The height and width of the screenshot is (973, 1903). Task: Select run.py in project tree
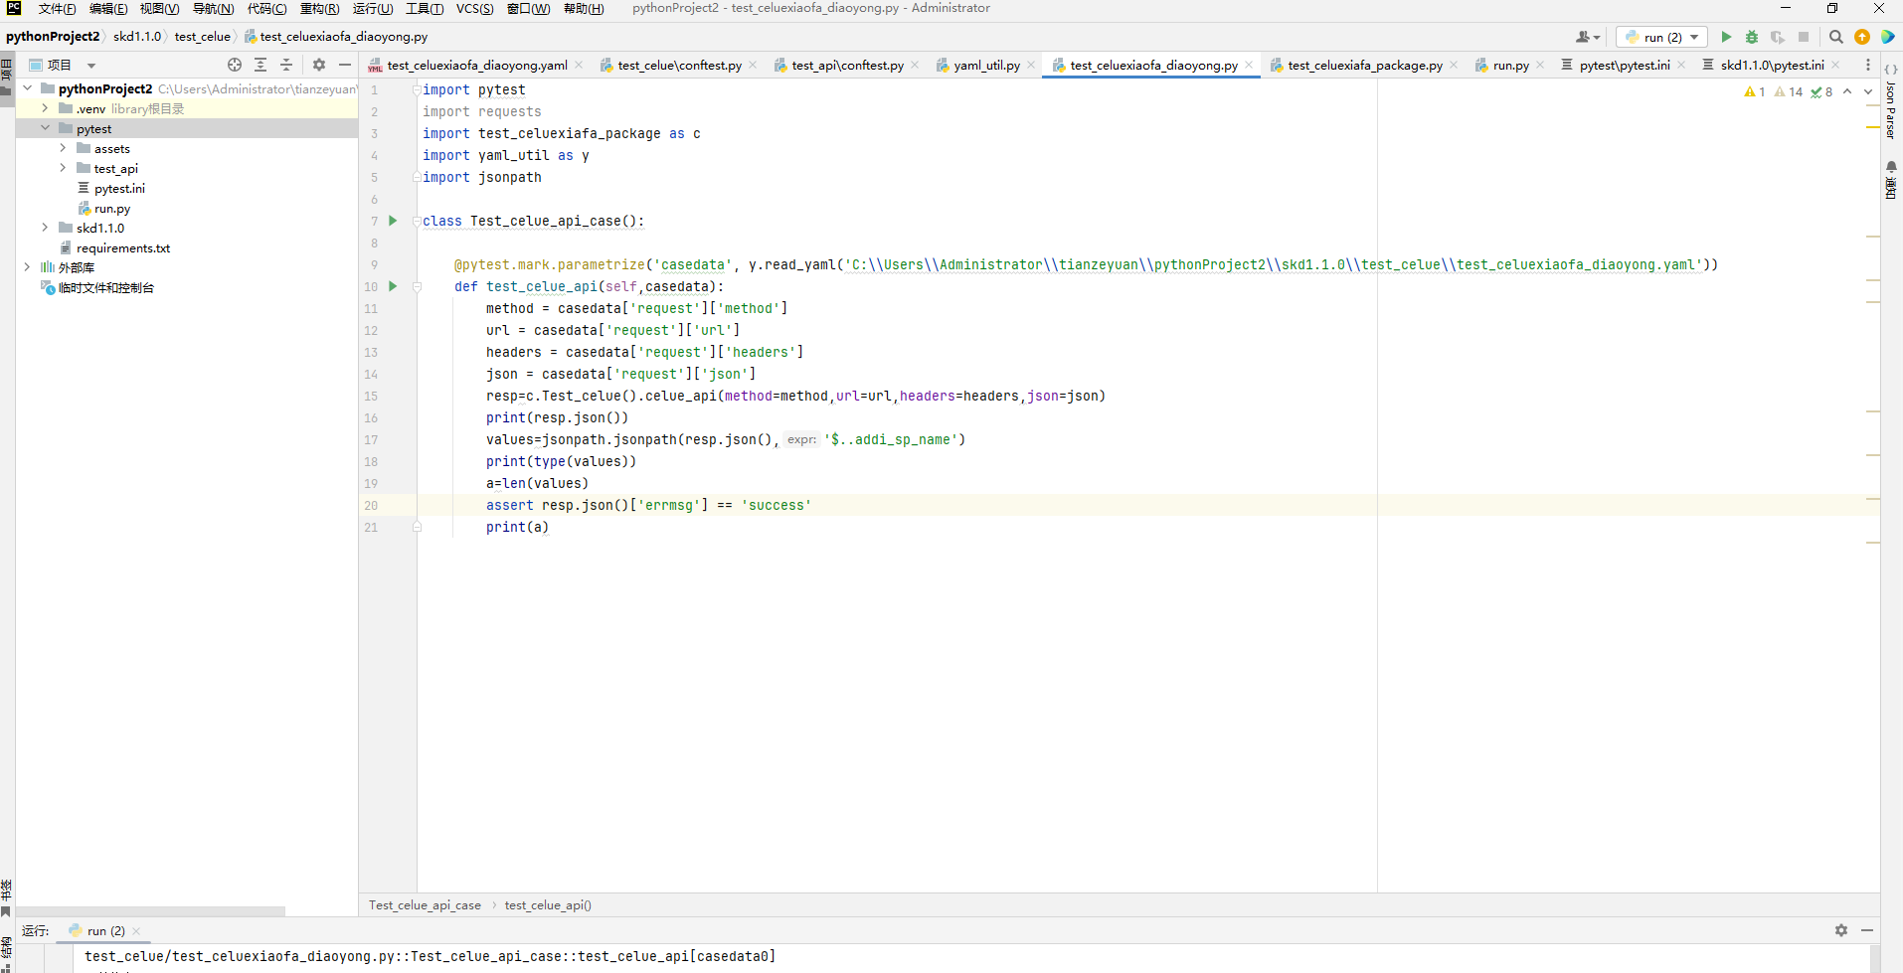[x=111, y=209]
